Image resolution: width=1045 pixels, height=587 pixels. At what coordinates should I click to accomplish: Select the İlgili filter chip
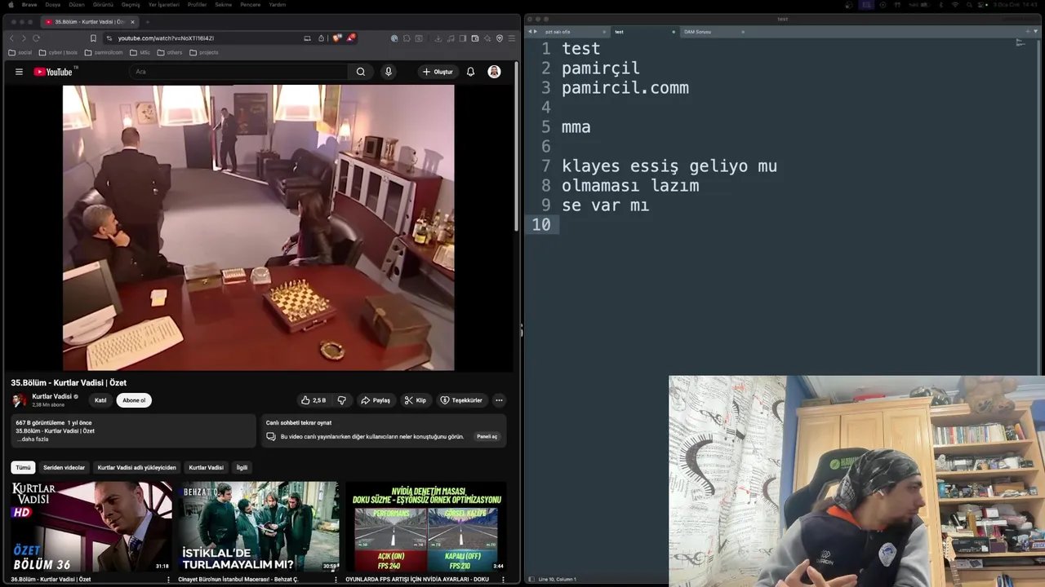[x=242, y=467]
